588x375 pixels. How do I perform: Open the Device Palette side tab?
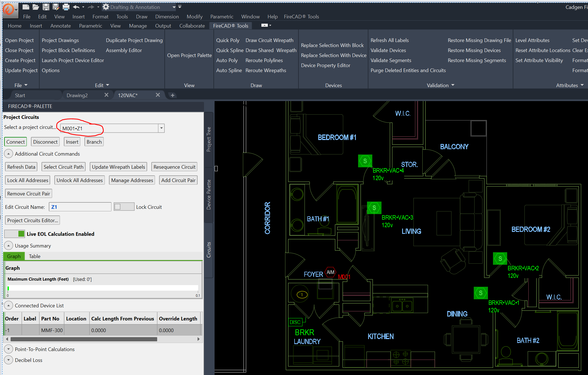point(209,194)
